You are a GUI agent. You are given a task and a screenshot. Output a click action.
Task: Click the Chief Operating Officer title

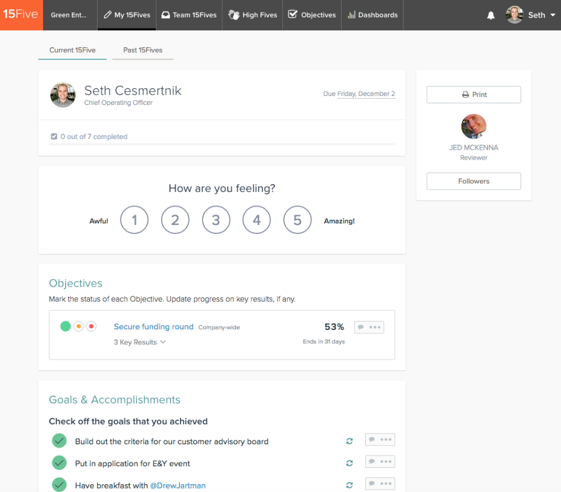point(118,103)
